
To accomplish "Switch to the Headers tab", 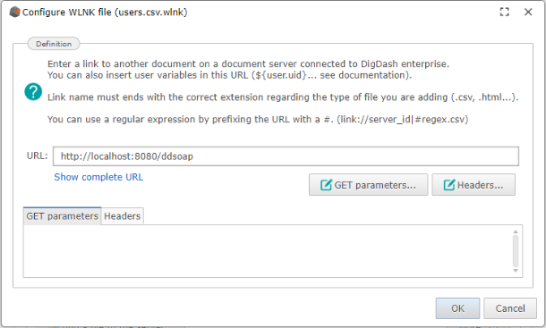I will coord(123,216).
